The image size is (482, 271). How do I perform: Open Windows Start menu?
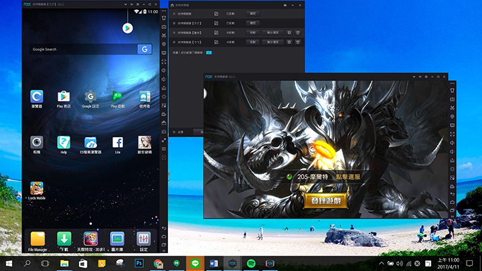(9, 264)
